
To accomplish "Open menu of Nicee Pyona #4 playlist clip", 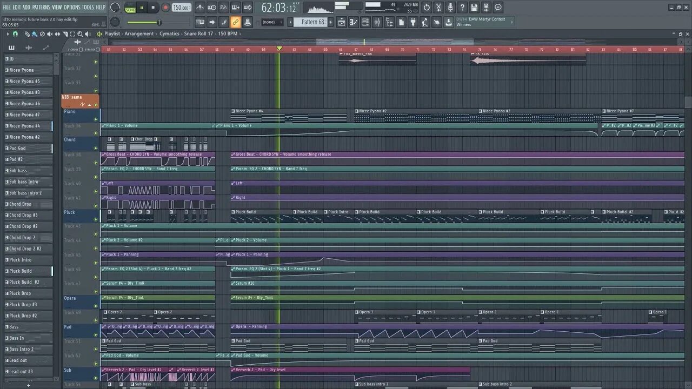I will pos(233,111).
